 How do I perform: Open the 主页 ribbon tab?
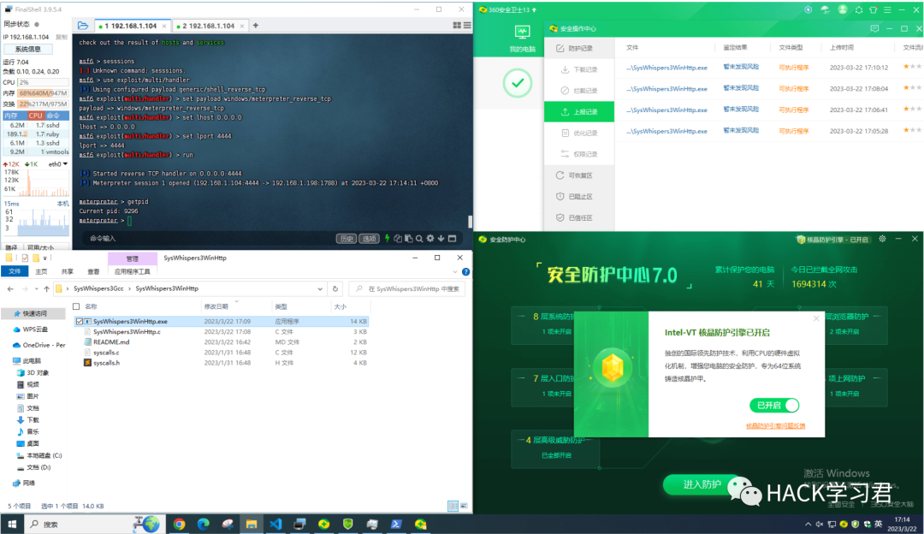click(x=41, y=272)
